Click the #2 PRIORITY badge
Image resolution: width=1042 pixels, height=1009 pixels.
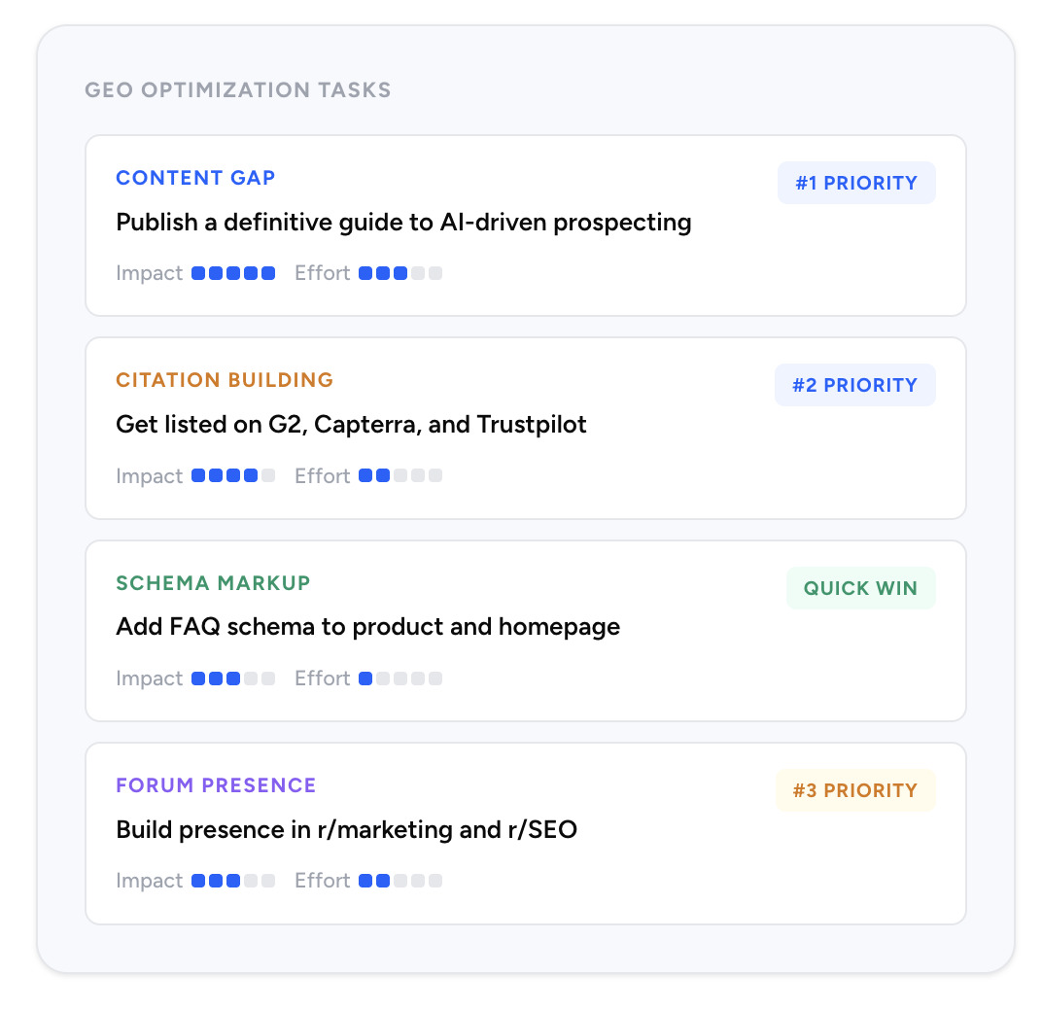854,385
